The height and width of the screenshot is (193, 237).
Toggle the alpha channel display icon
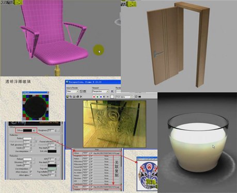pos(104,97)
